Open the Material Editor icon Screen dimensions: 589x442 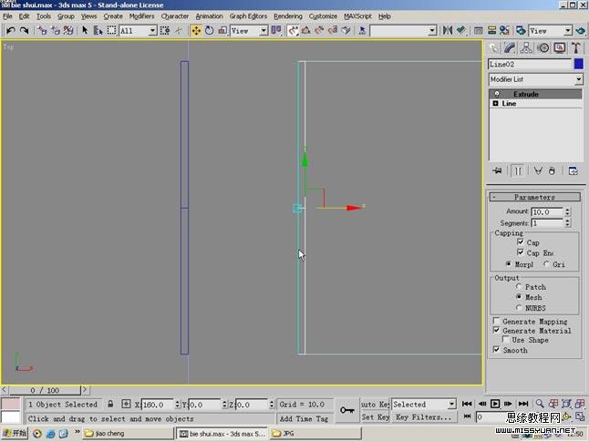[x=504, y=30]
